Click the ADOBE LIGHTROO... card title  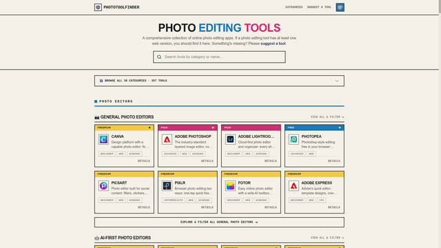(x=256, y=136)
